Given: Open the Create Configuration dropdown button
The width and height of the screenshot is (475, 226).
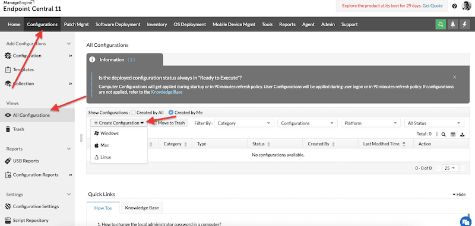Looking at the screenshot, I should click(x=119, y=123).
